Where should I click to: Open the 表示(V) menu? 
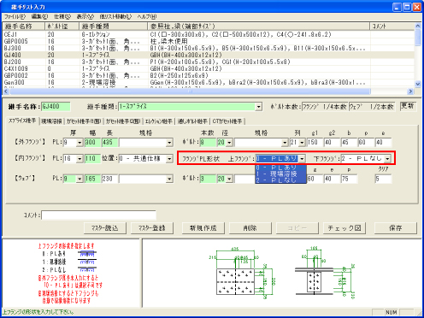click(x=85, y=16)
